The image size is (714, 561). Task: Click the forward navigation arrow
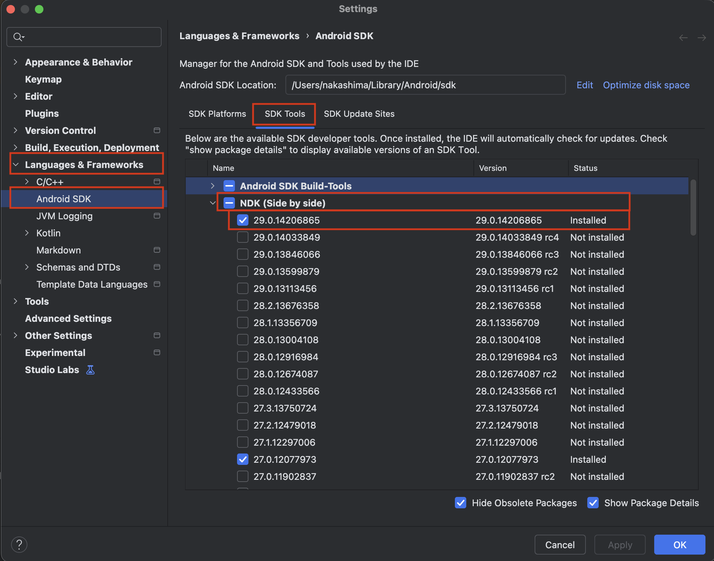[702, 37]
